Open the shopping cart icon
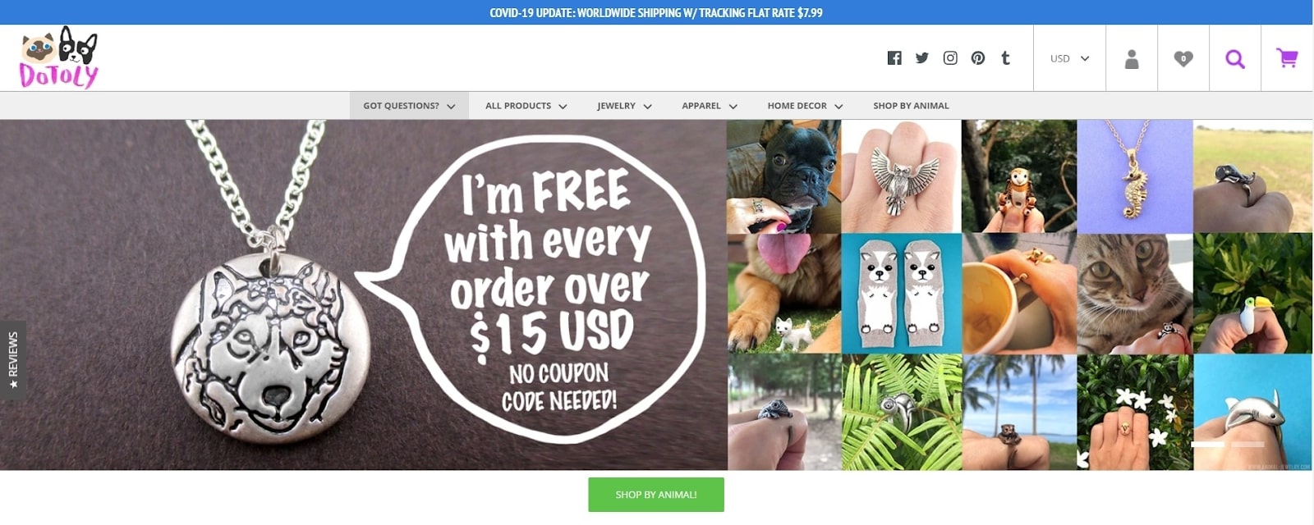 pos(1287,58)
